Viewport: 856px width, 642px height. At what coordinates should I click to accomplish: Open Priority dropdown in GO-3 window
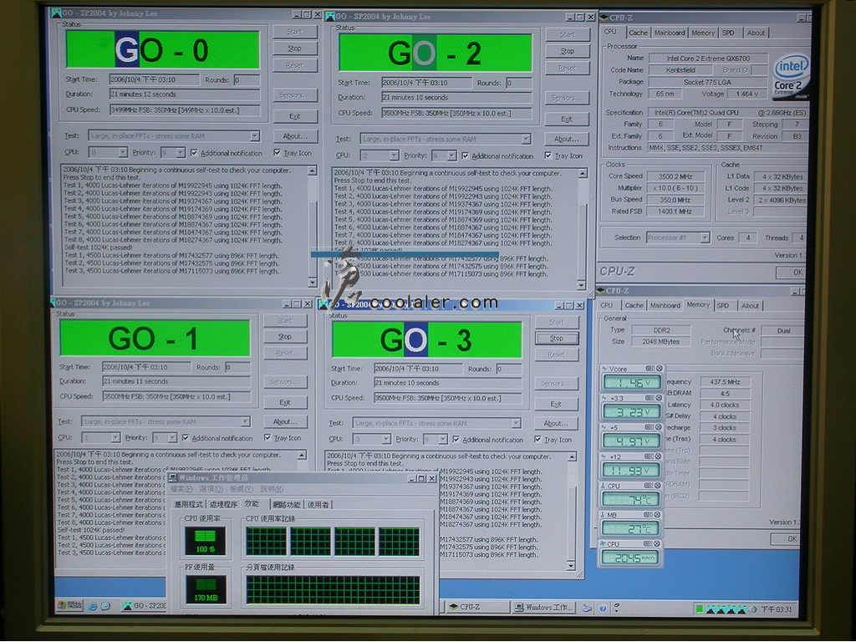pos(442,439)
